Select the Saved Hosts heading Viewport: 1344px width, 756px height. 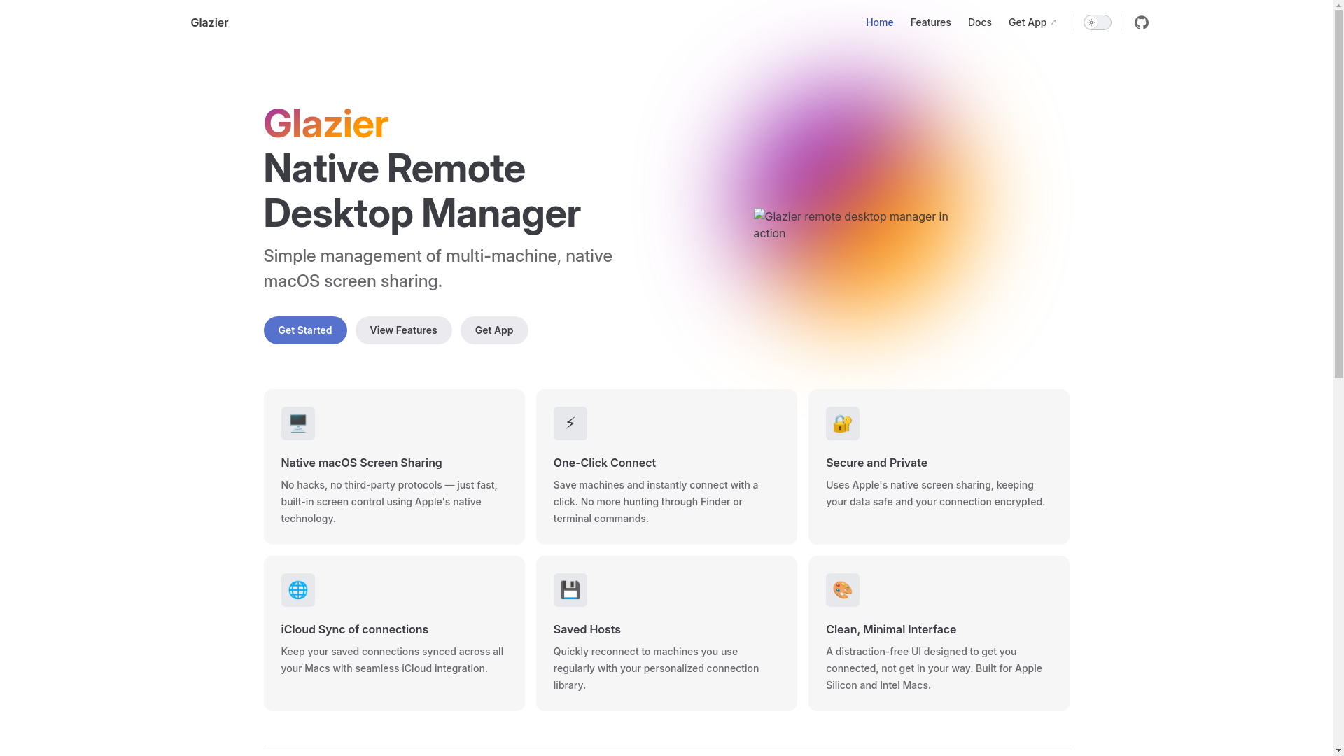click(587, 629)
